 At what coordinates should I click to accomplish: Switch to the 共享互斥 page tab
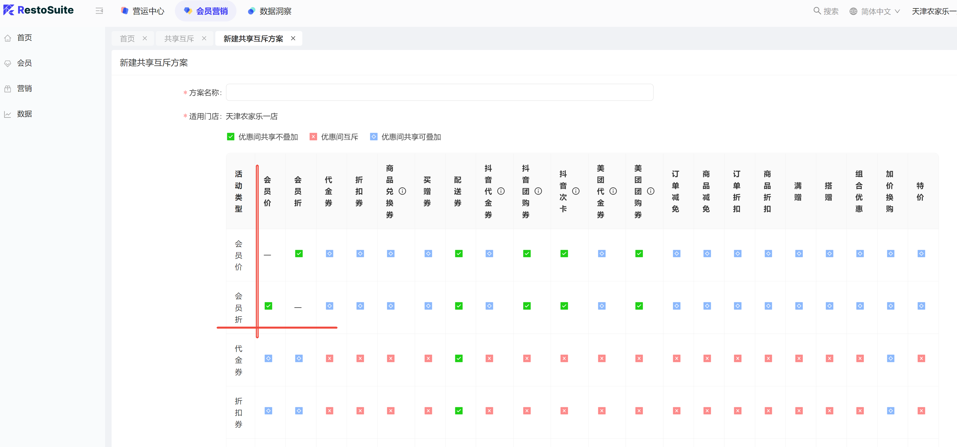[x=179, y=39]
